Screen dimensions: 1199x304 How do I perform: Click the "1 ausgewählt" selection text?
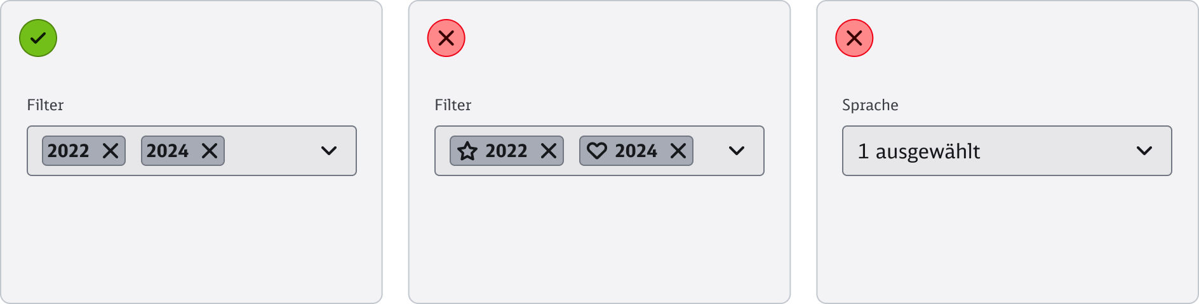click(918, 151)
